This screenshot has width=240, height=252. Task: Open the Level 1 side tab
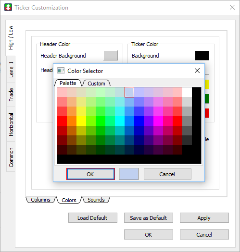[11, 70]
